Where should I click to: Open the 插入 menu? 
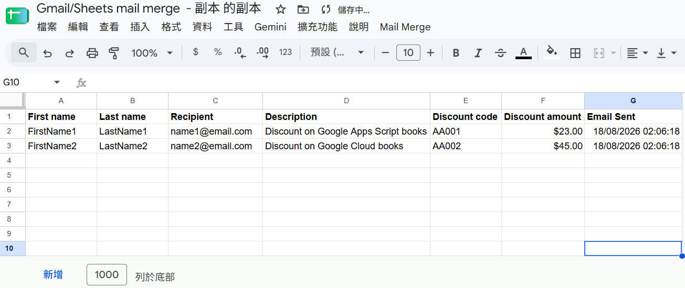(x=140, y=27)
